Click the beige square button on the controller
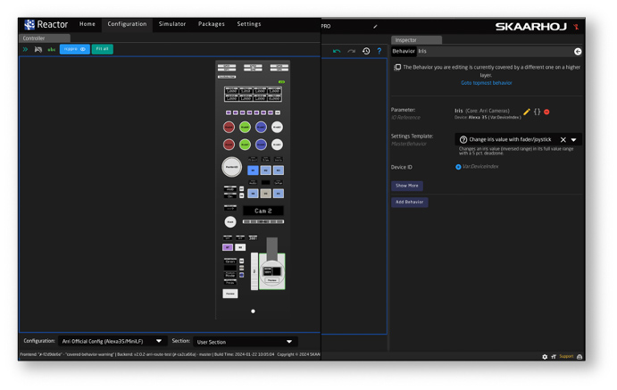This screenshot has height=390, width=617. (x=265, y=194)
